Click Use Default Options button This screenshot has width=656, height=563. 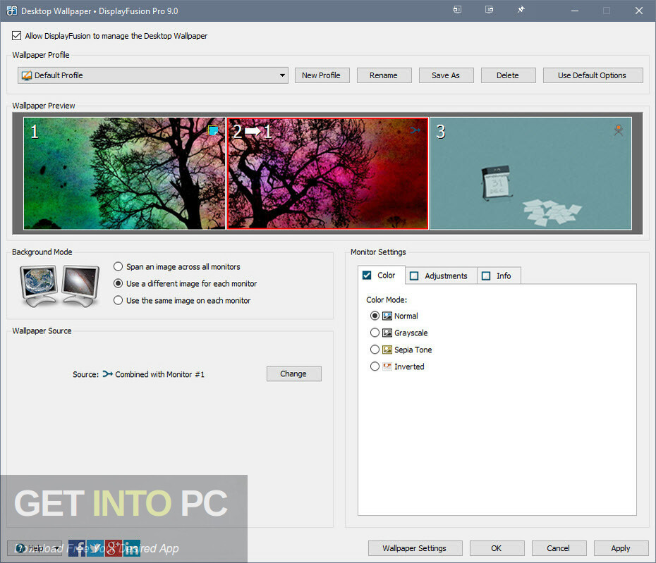click(x=593, y=75)
